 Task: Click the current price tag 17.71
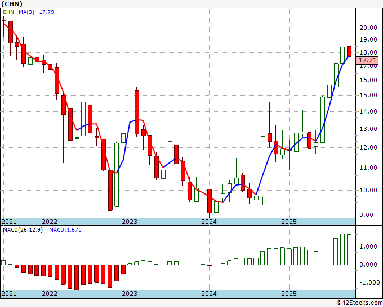click(367, 60)
